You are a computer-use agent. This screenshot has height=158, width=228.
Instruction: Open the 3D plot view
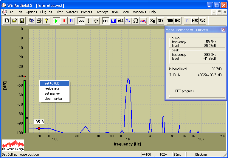point(160,21)
